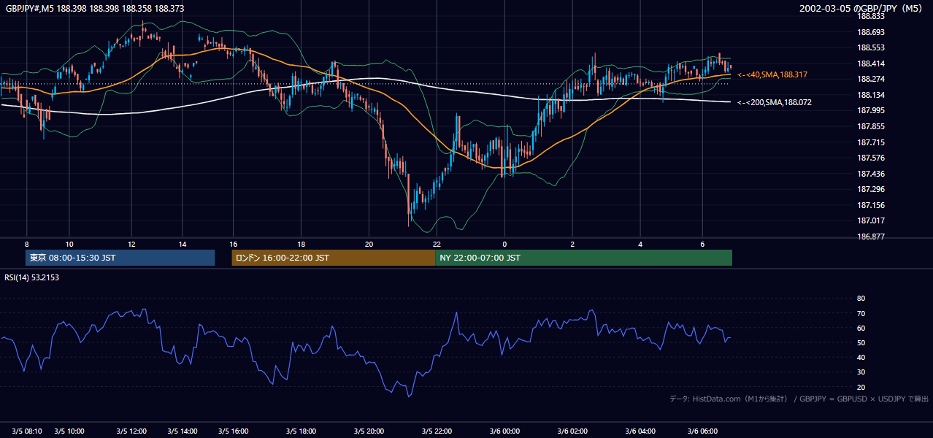
Task: Click the 186.877 price axis label
Action: tap(871, 237)
